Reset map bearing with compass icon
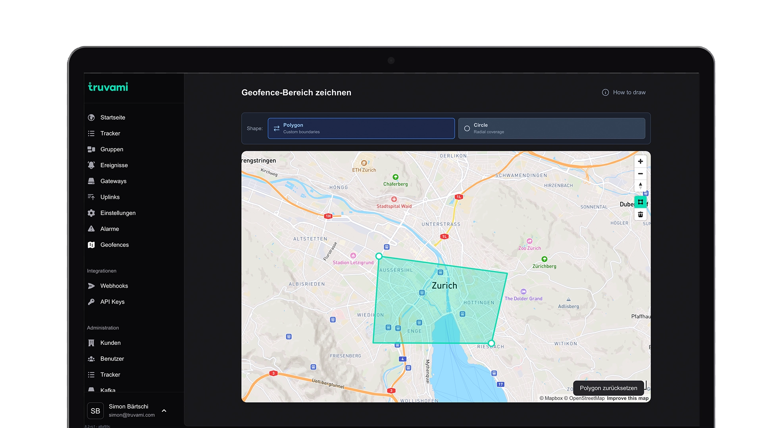 click(640, 186)
